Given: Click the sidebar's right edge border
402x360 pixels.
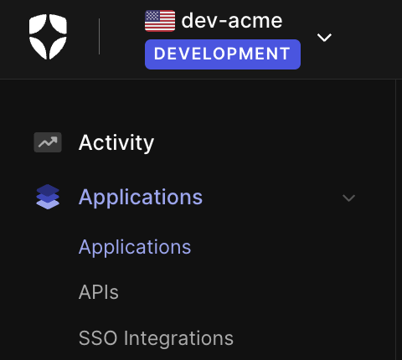Looking at the screenshot, I should pos(396,219).
